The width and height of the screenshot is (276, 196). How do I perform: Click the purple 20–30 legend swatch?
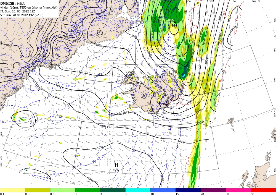pyautogui.click(x=213, y=190)
